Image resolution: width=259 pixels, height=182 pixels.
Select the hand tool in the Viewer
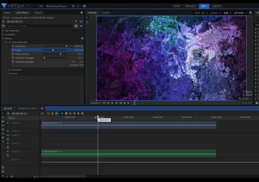click(x=87, y=22)
